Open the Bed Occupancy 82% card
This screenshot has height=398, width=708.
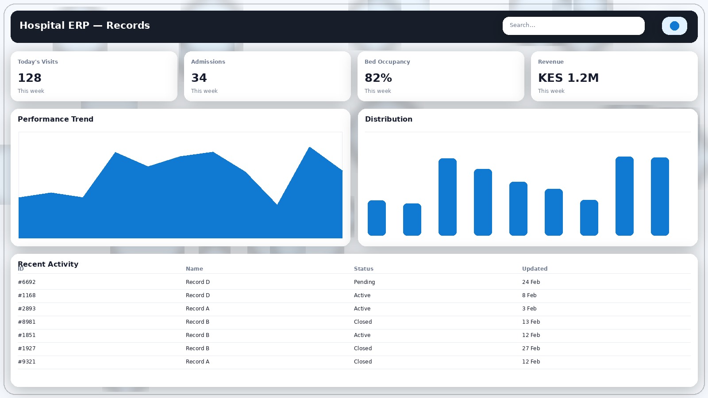point(441,76)
